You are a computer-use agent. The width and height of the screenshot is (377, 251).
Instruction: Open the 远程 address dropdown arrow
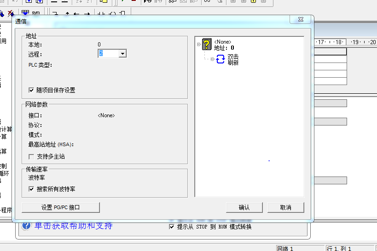[122, 54]
